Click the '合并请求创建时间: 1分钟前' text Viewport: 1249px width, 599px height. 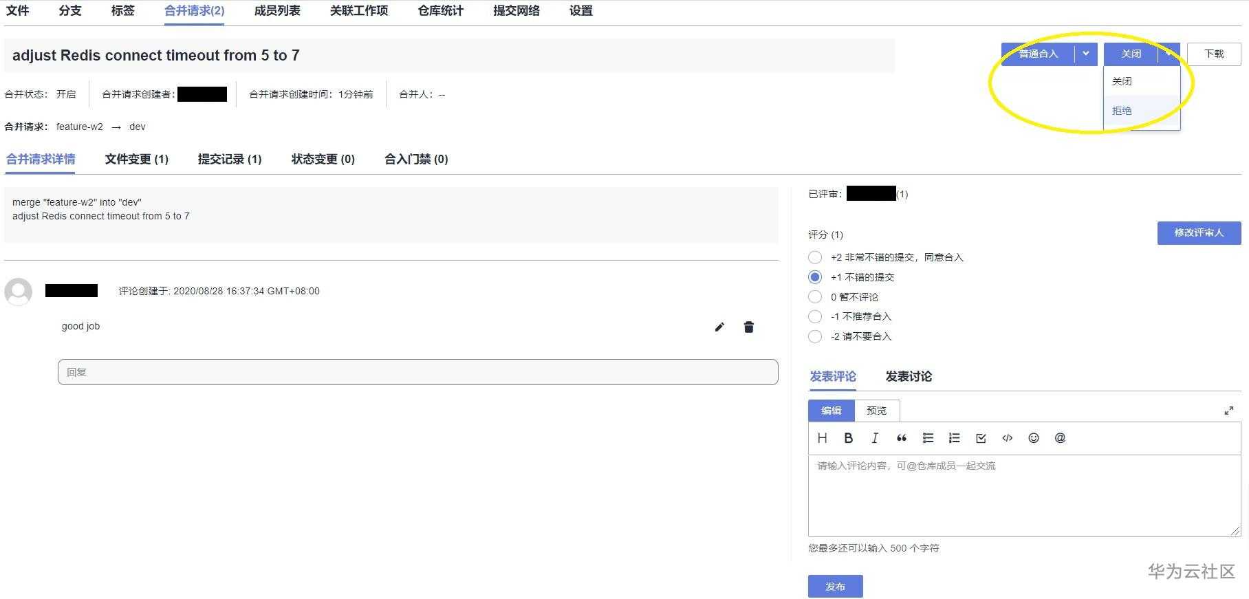tap(311, 94)
